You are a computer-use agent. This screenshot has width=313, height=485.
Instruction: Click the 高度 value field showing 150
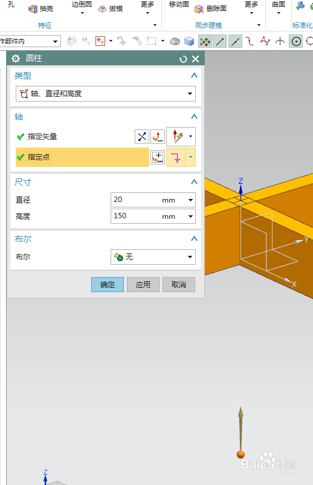tap(135, 216)
